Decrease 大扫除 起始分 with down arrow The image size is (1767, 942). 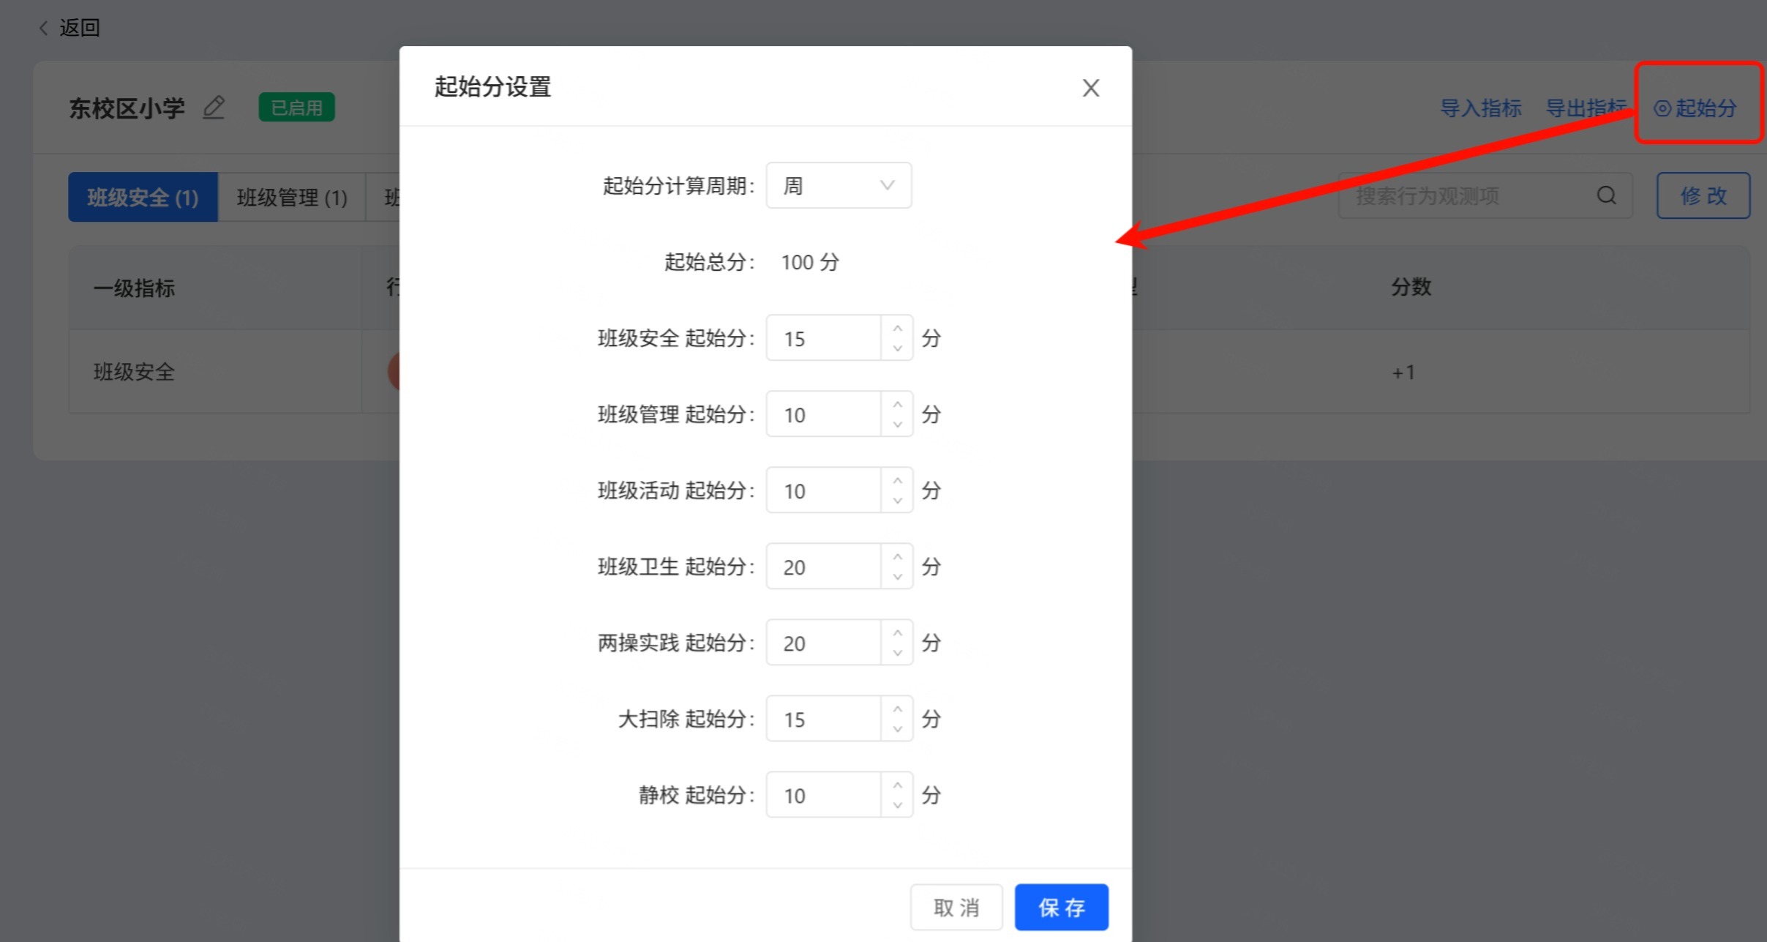(897, 729)
